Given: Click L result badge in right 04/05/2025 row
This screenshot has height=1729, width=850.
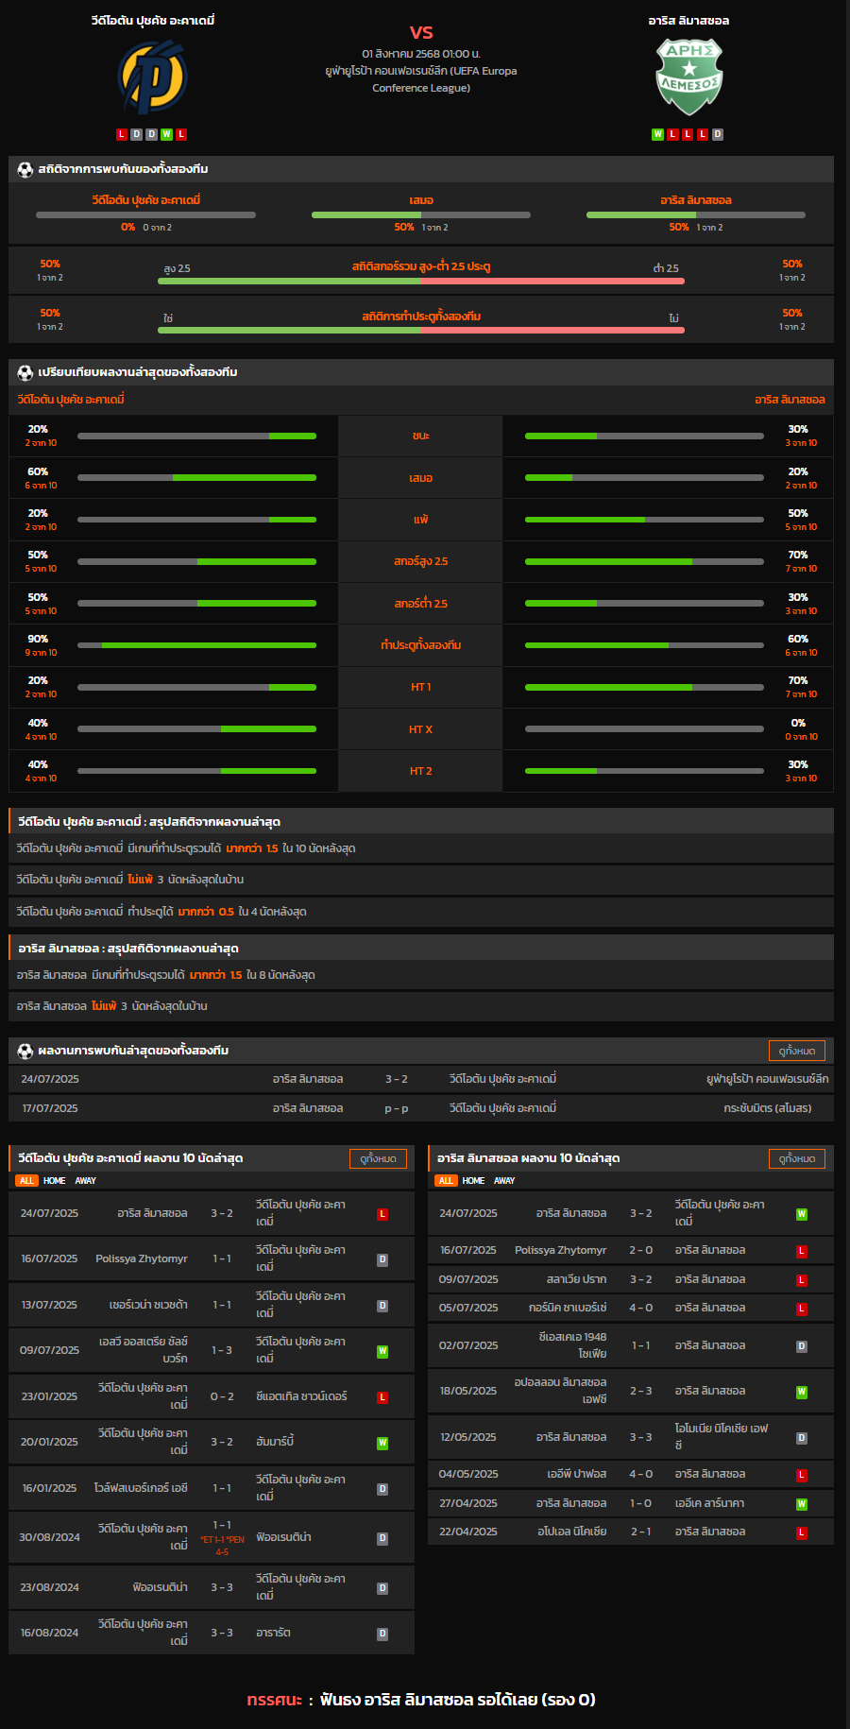Looking at the screenshot, I should coord(802,1475).
